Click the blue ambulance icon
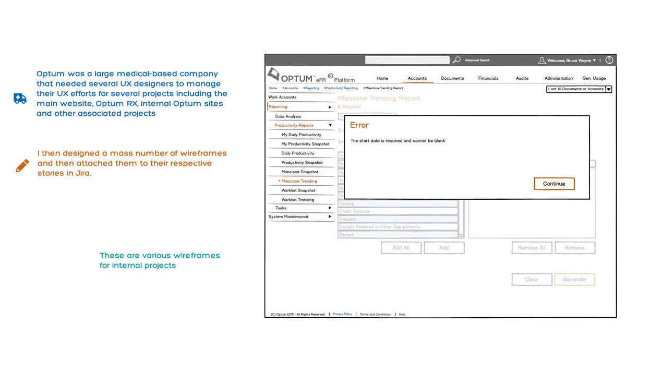 point(20,99)
